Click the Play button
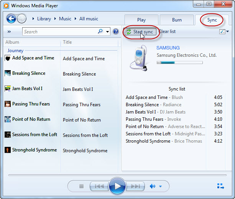 click(117, 186)
